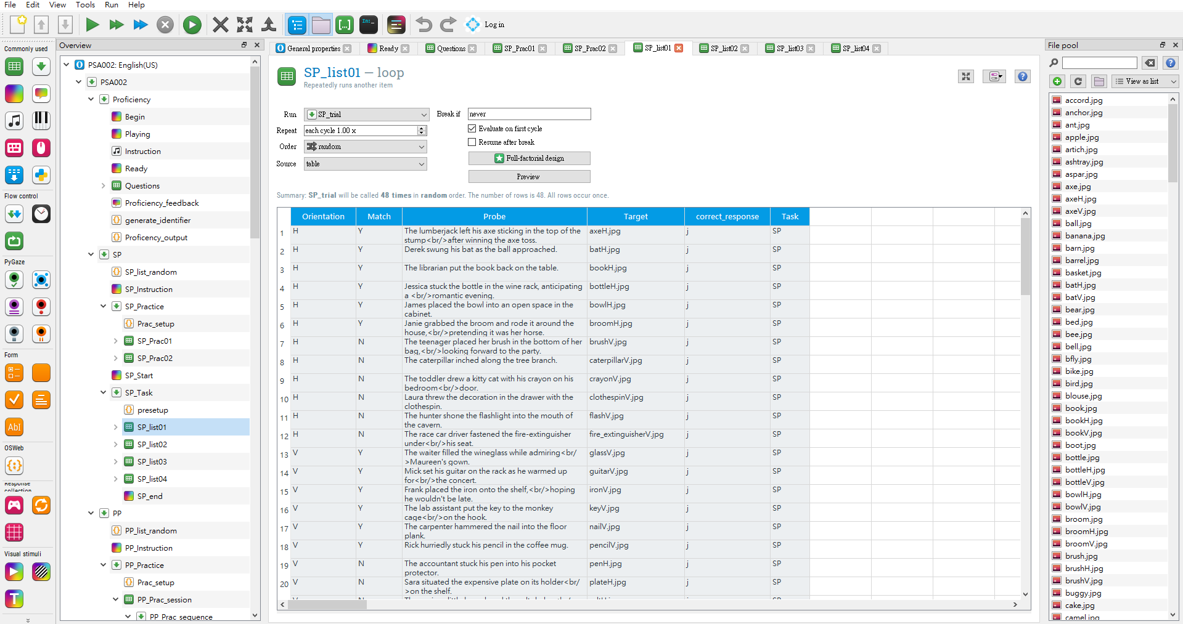Open the Source dropdown set to table
The height and width of the screenshot is (624, 1183).
(x=366, y=164)
